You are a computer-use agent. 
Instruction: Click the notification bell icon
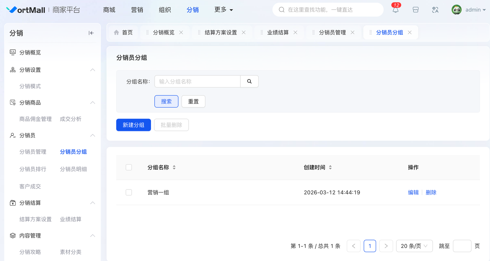[395, 10]
